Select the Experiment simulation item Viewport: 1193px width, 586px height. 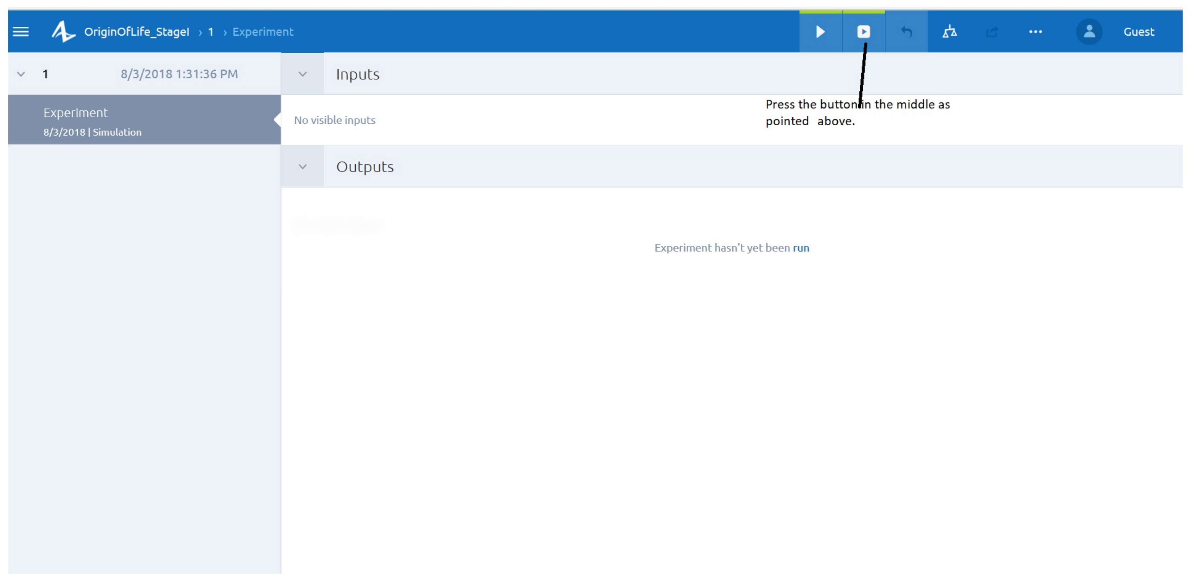pyautogui.click(x=144, y=120)
